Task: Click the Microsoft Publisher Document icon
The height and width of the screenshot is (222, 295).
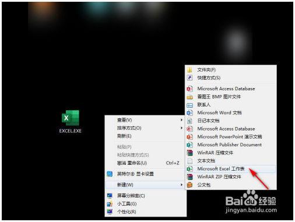Action: click(189, 145)
